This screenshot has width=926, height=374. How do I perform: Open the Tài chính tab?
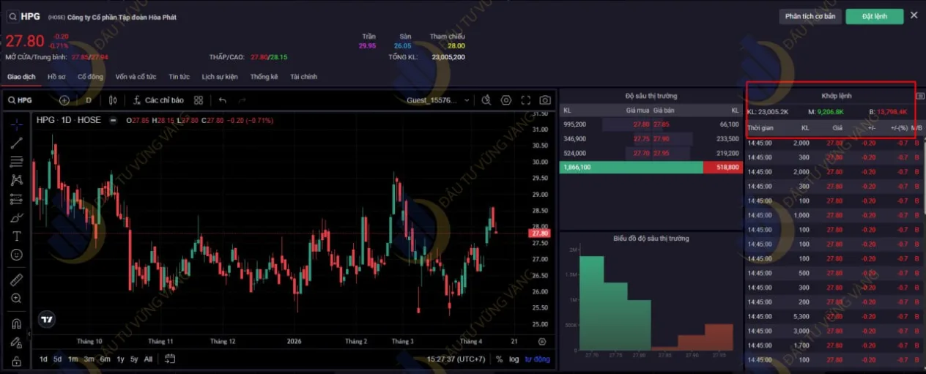(303, 77)
